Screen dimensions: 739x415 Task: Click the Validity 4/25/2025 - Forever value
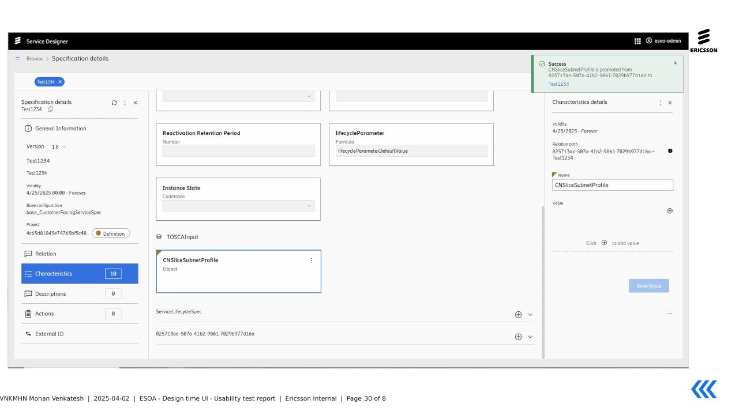575,131
